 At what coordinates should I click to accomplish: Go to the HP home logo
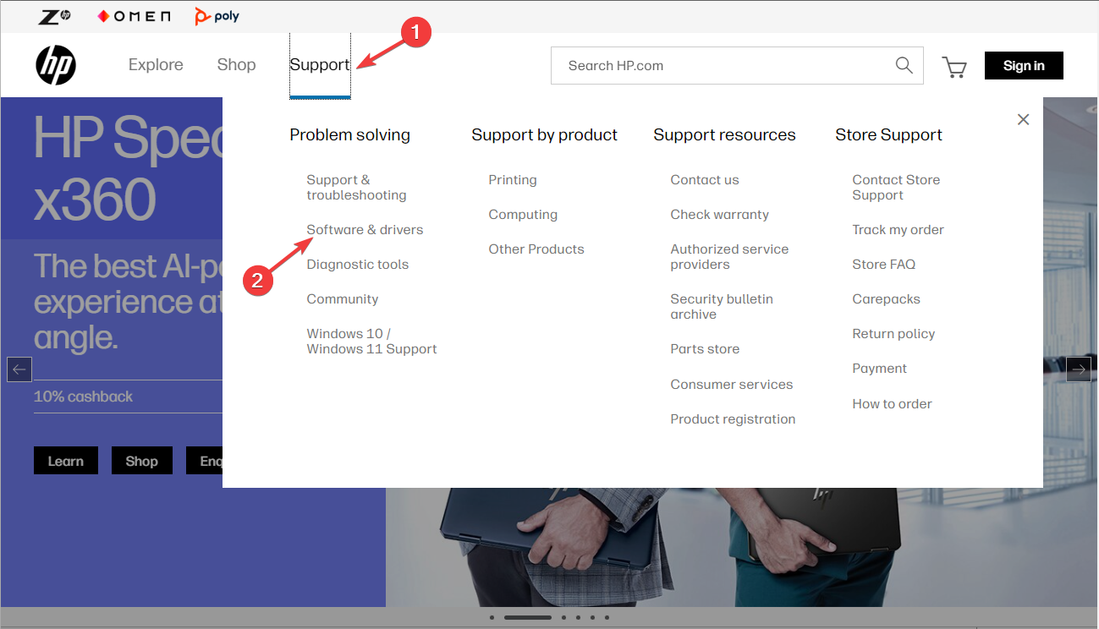56,65
